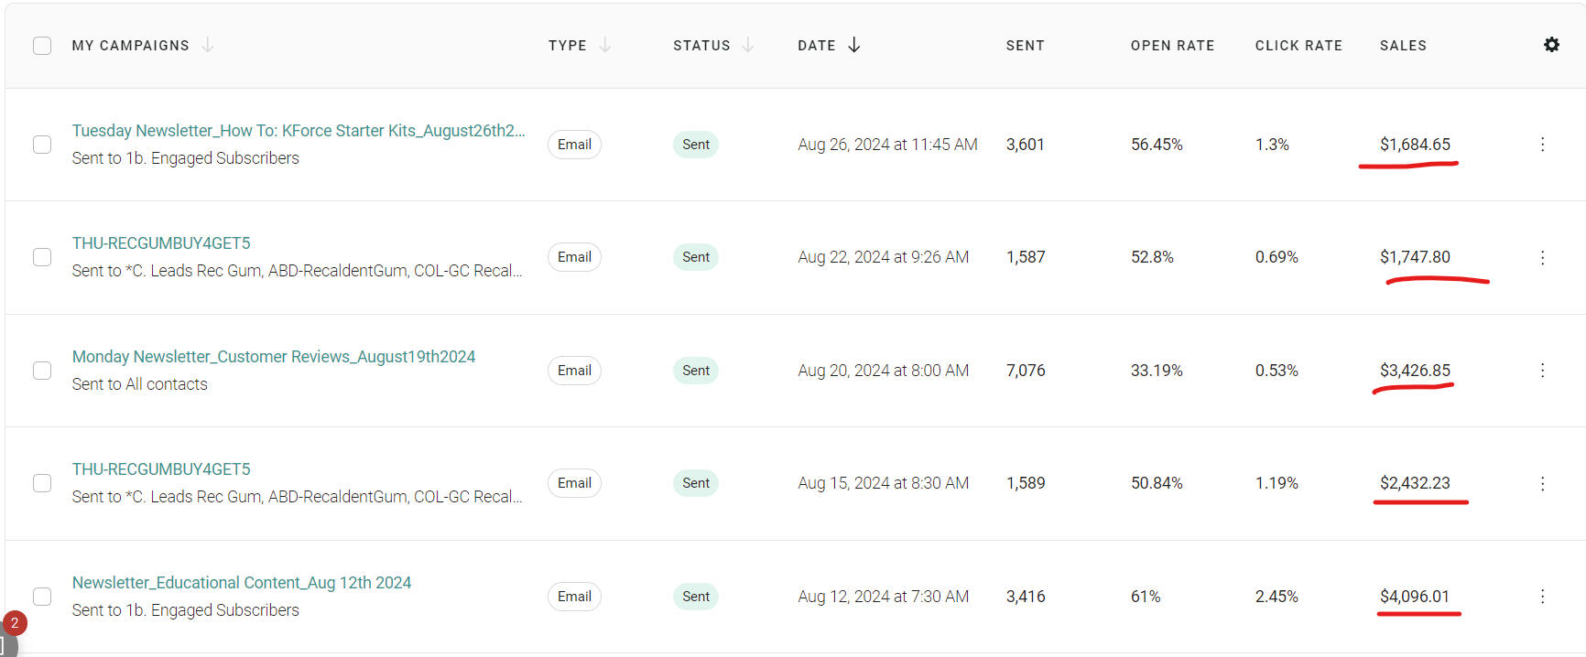
Task: Tick the Monday Newsletter_Customer Reviews checkbox
Action: pos(42,371)
